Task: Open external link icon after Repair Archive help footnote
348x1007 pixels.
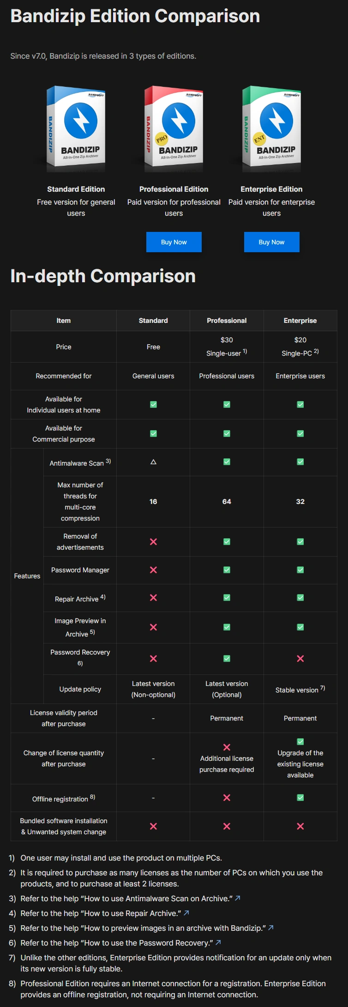Action: click(x=186, y=913)
